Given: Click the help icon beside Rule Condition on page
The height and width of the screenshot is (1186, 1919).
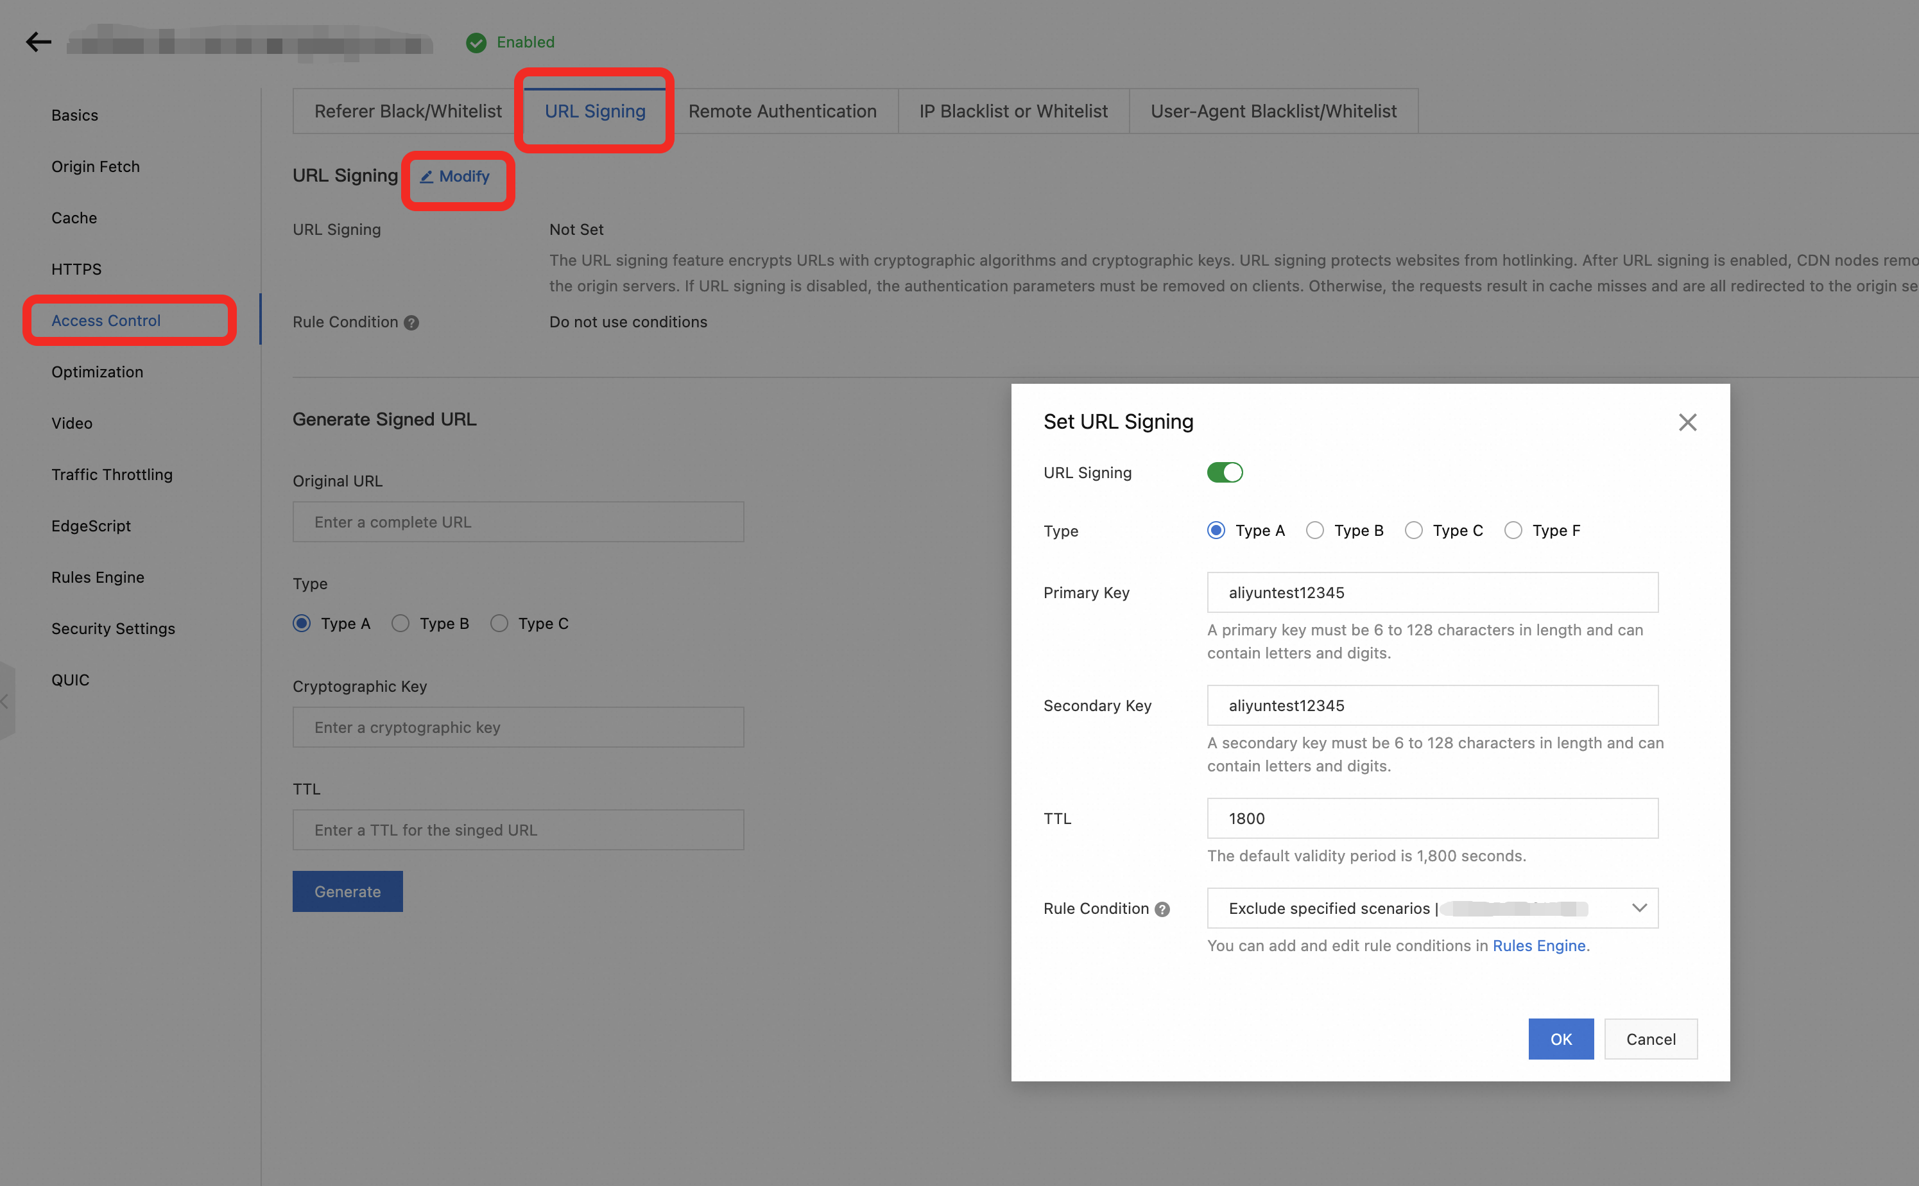Looking at the screenshot, I should (411, 322).
